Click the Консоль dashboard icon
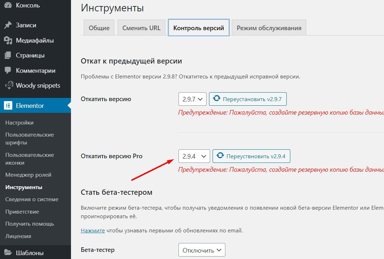Viewport: 384px width, 259px height. point(8,5)
